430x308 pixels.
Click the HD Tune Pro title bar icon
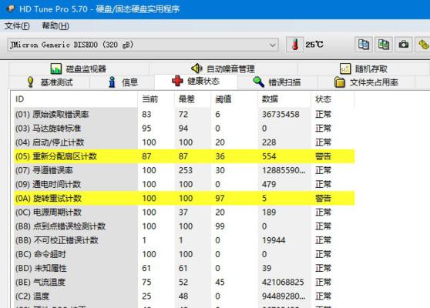pos(10,8)
